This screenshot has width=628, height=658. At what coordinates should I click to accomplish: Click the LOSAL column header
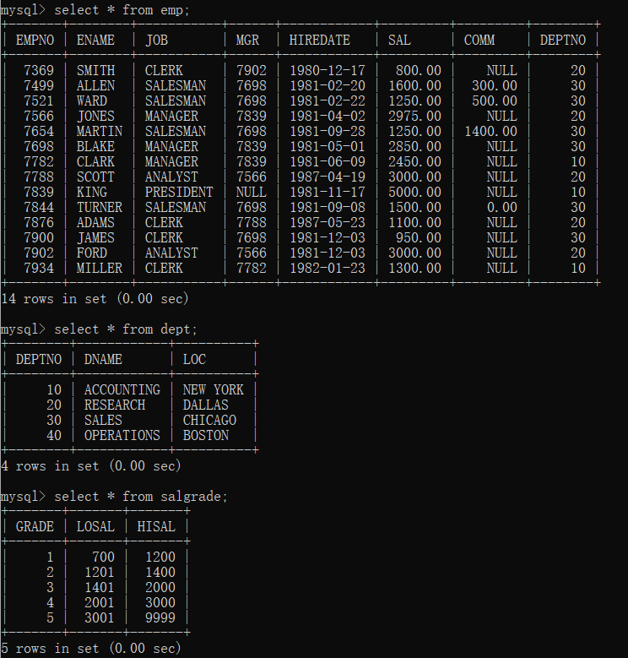tap(95, 526)
